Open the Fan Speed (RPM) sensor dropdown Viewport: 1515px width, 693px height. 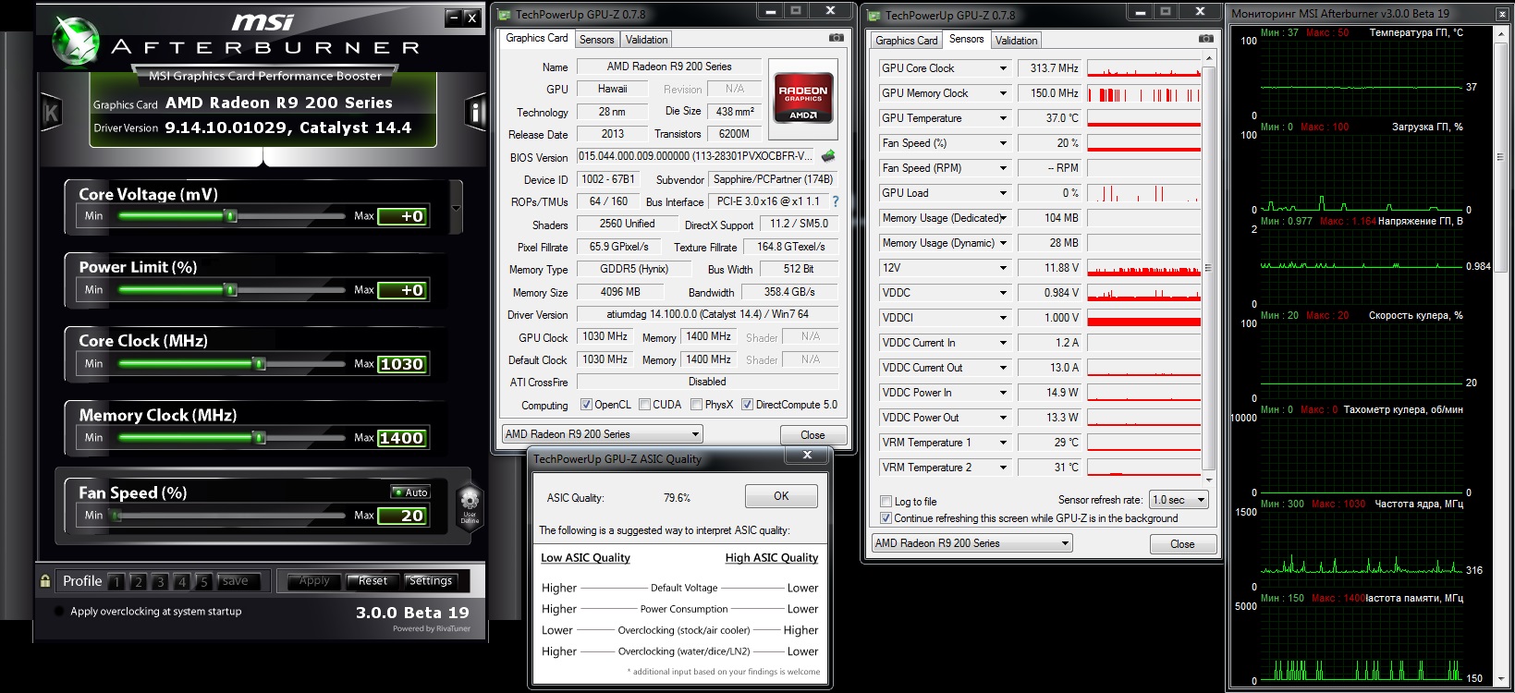click(x=1003, y=168)
